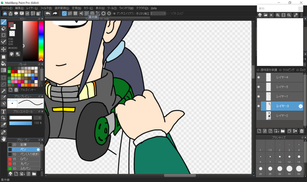Image resolution: width=307 pixels, height=182 pixels.
Task: Select the Text tool
Action: click(3, 111)
